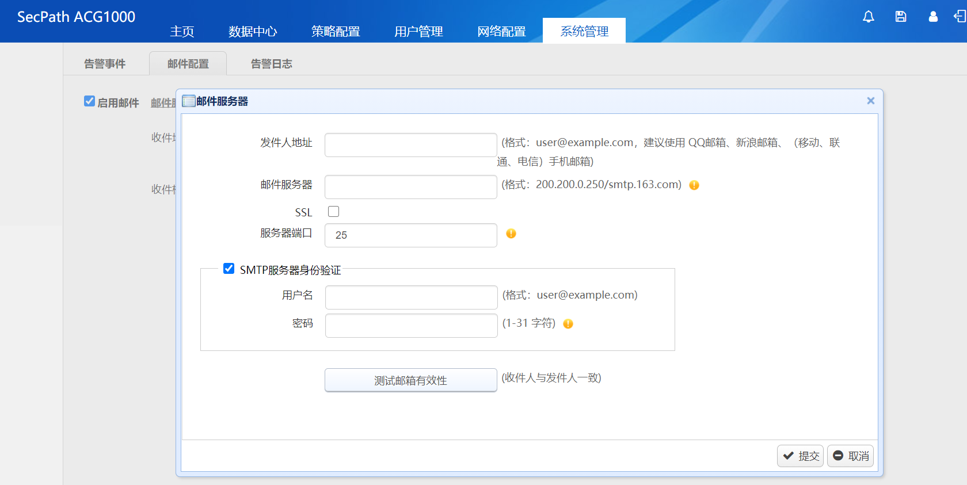The image size is (967, 485).
Task: Click the 服务器端口 field showing 25
Action: (411, 235)
